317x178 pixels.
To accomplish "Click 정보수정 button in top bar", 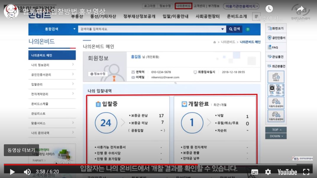I will (165, 6).
